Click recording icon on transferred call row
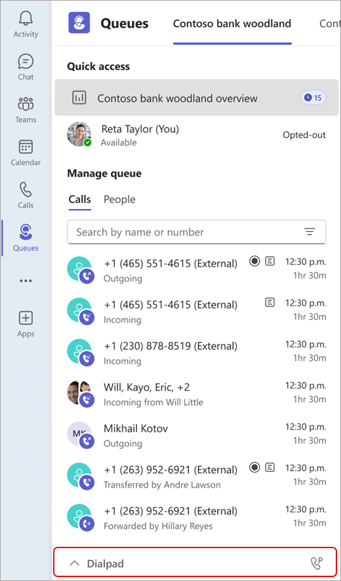The image size is (341, 581). pos(254,467)
